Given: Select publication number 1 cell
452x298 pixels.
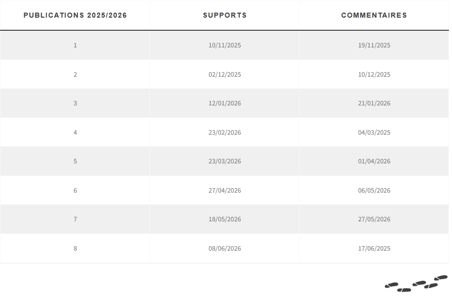Looking at the screenshot, I should point(75,45).
